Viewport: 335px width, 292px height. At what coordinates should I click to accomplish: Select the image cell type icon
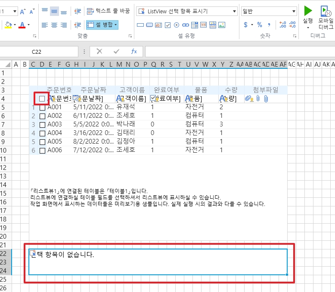point(223,25)
